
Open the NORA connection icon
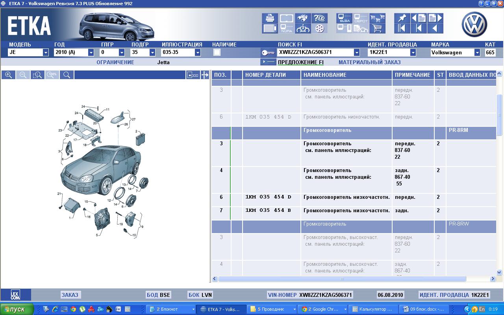pyautogui.click(x=286, y=28)
